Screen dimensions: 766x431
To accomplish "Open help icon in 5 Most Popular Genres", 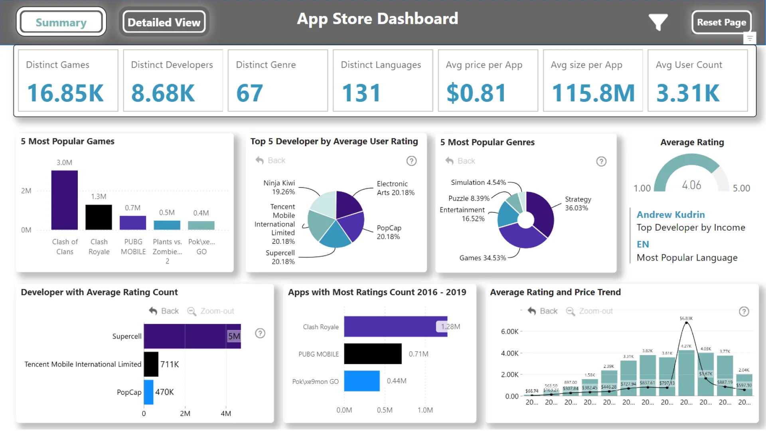I will point(601,161).
